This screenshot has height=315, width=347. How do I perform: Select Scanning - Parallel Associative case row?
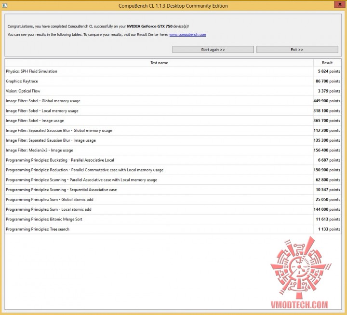[173, 180]
